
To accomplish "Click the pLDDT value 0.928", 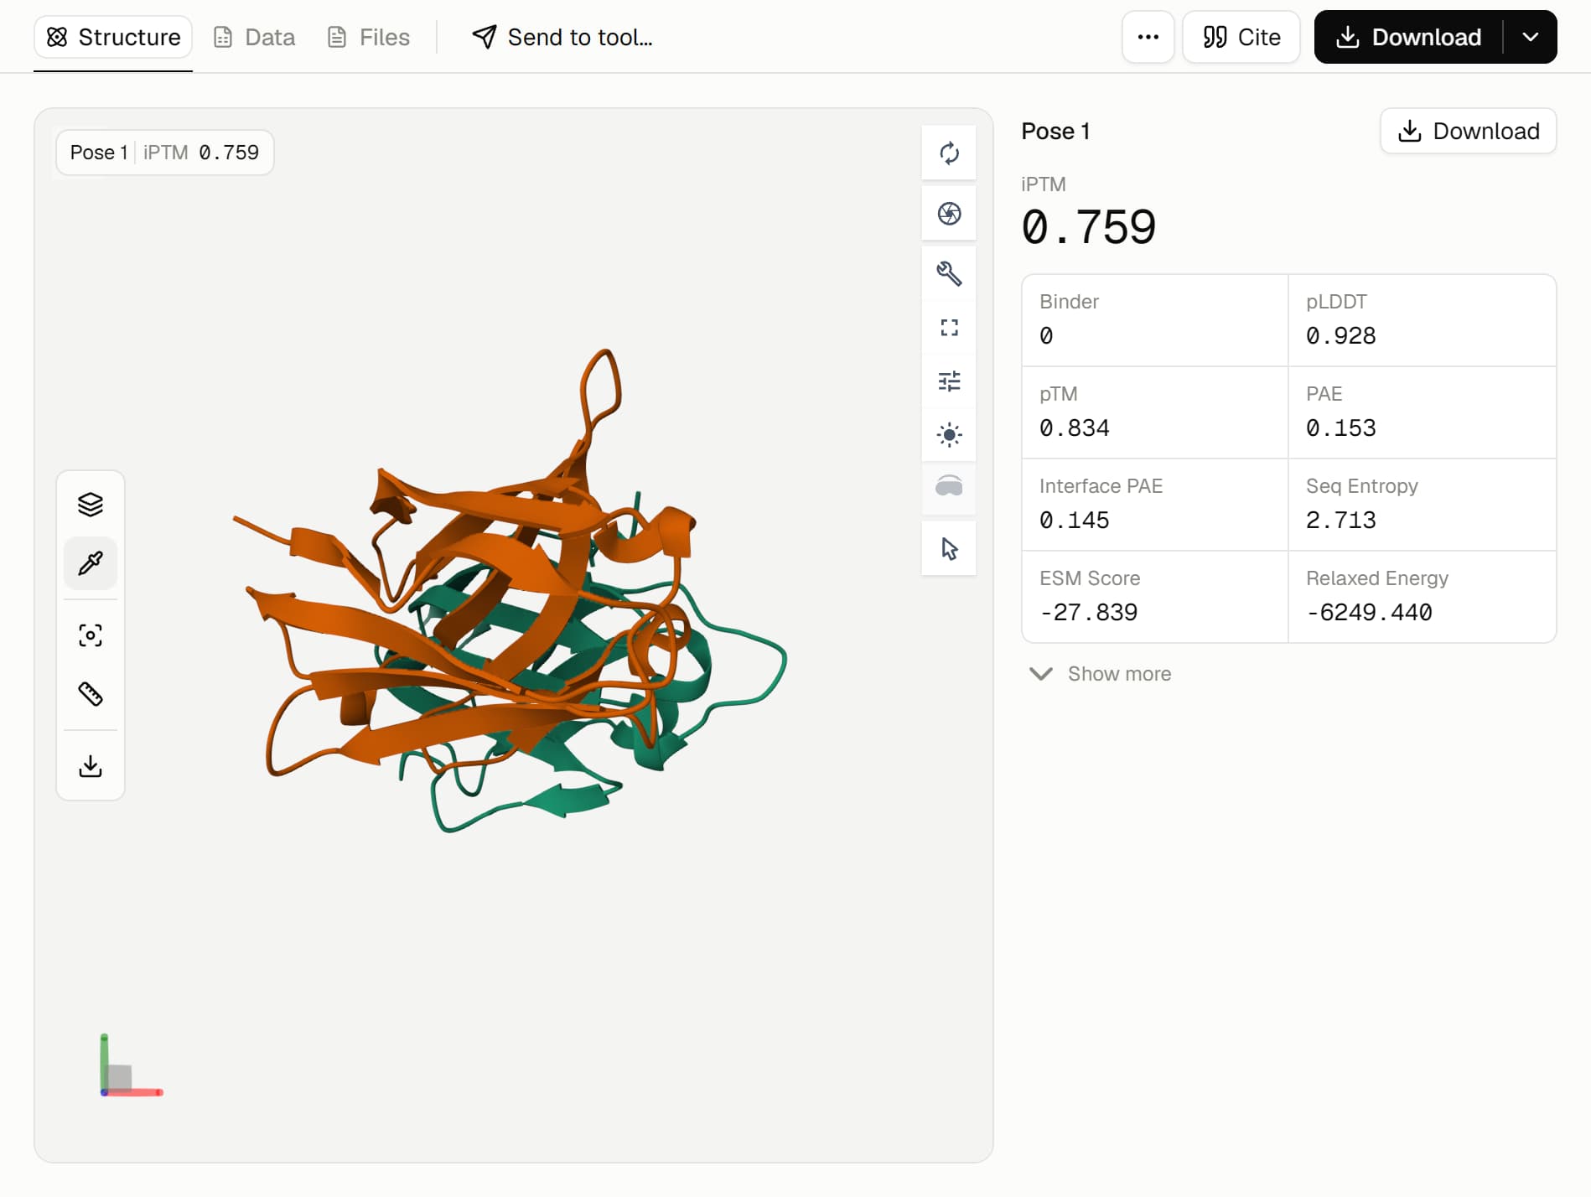I will click(x=1340, y=336).
